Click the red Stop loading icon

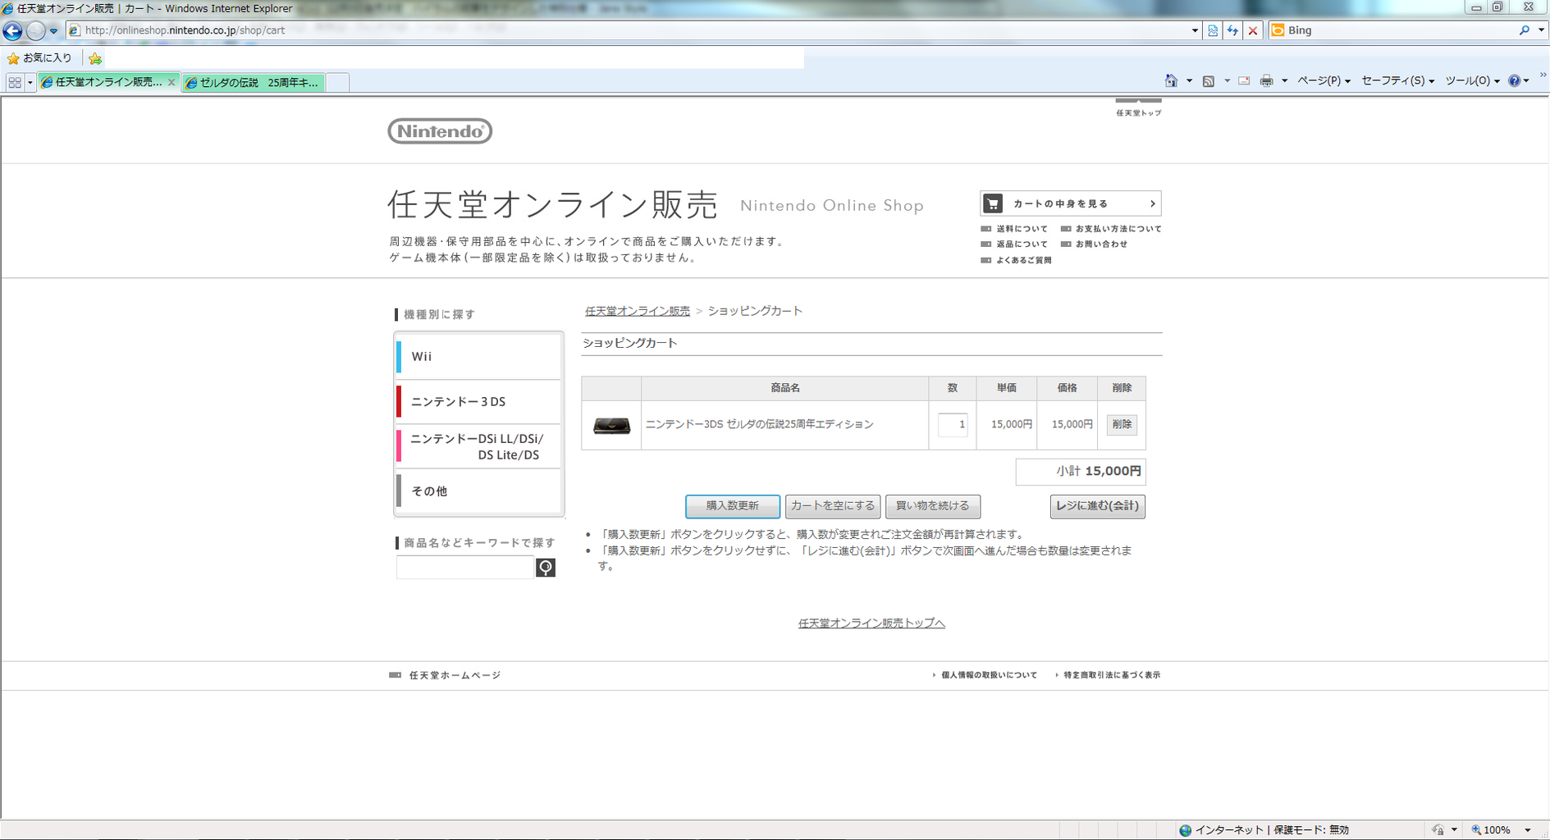tap(1252, 30)
